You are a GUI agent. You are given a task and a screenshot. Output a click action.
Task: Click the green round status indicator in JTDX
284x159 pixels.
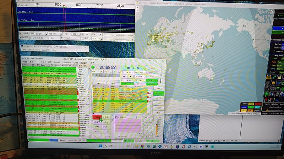point(93,67)
